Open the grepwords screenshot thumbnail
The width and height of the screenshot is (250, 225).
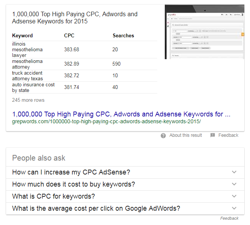tap(204, 32)
